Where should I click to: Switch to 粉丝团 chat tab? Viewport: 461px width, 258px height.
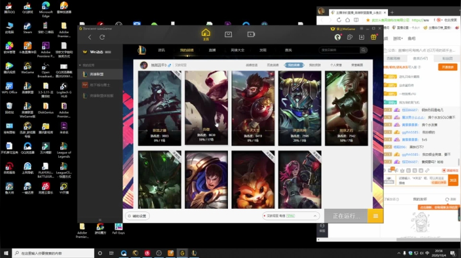[x=447, y=58]
